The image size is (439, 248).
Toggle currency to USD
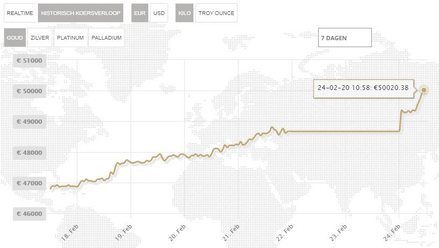pos(159,13)
